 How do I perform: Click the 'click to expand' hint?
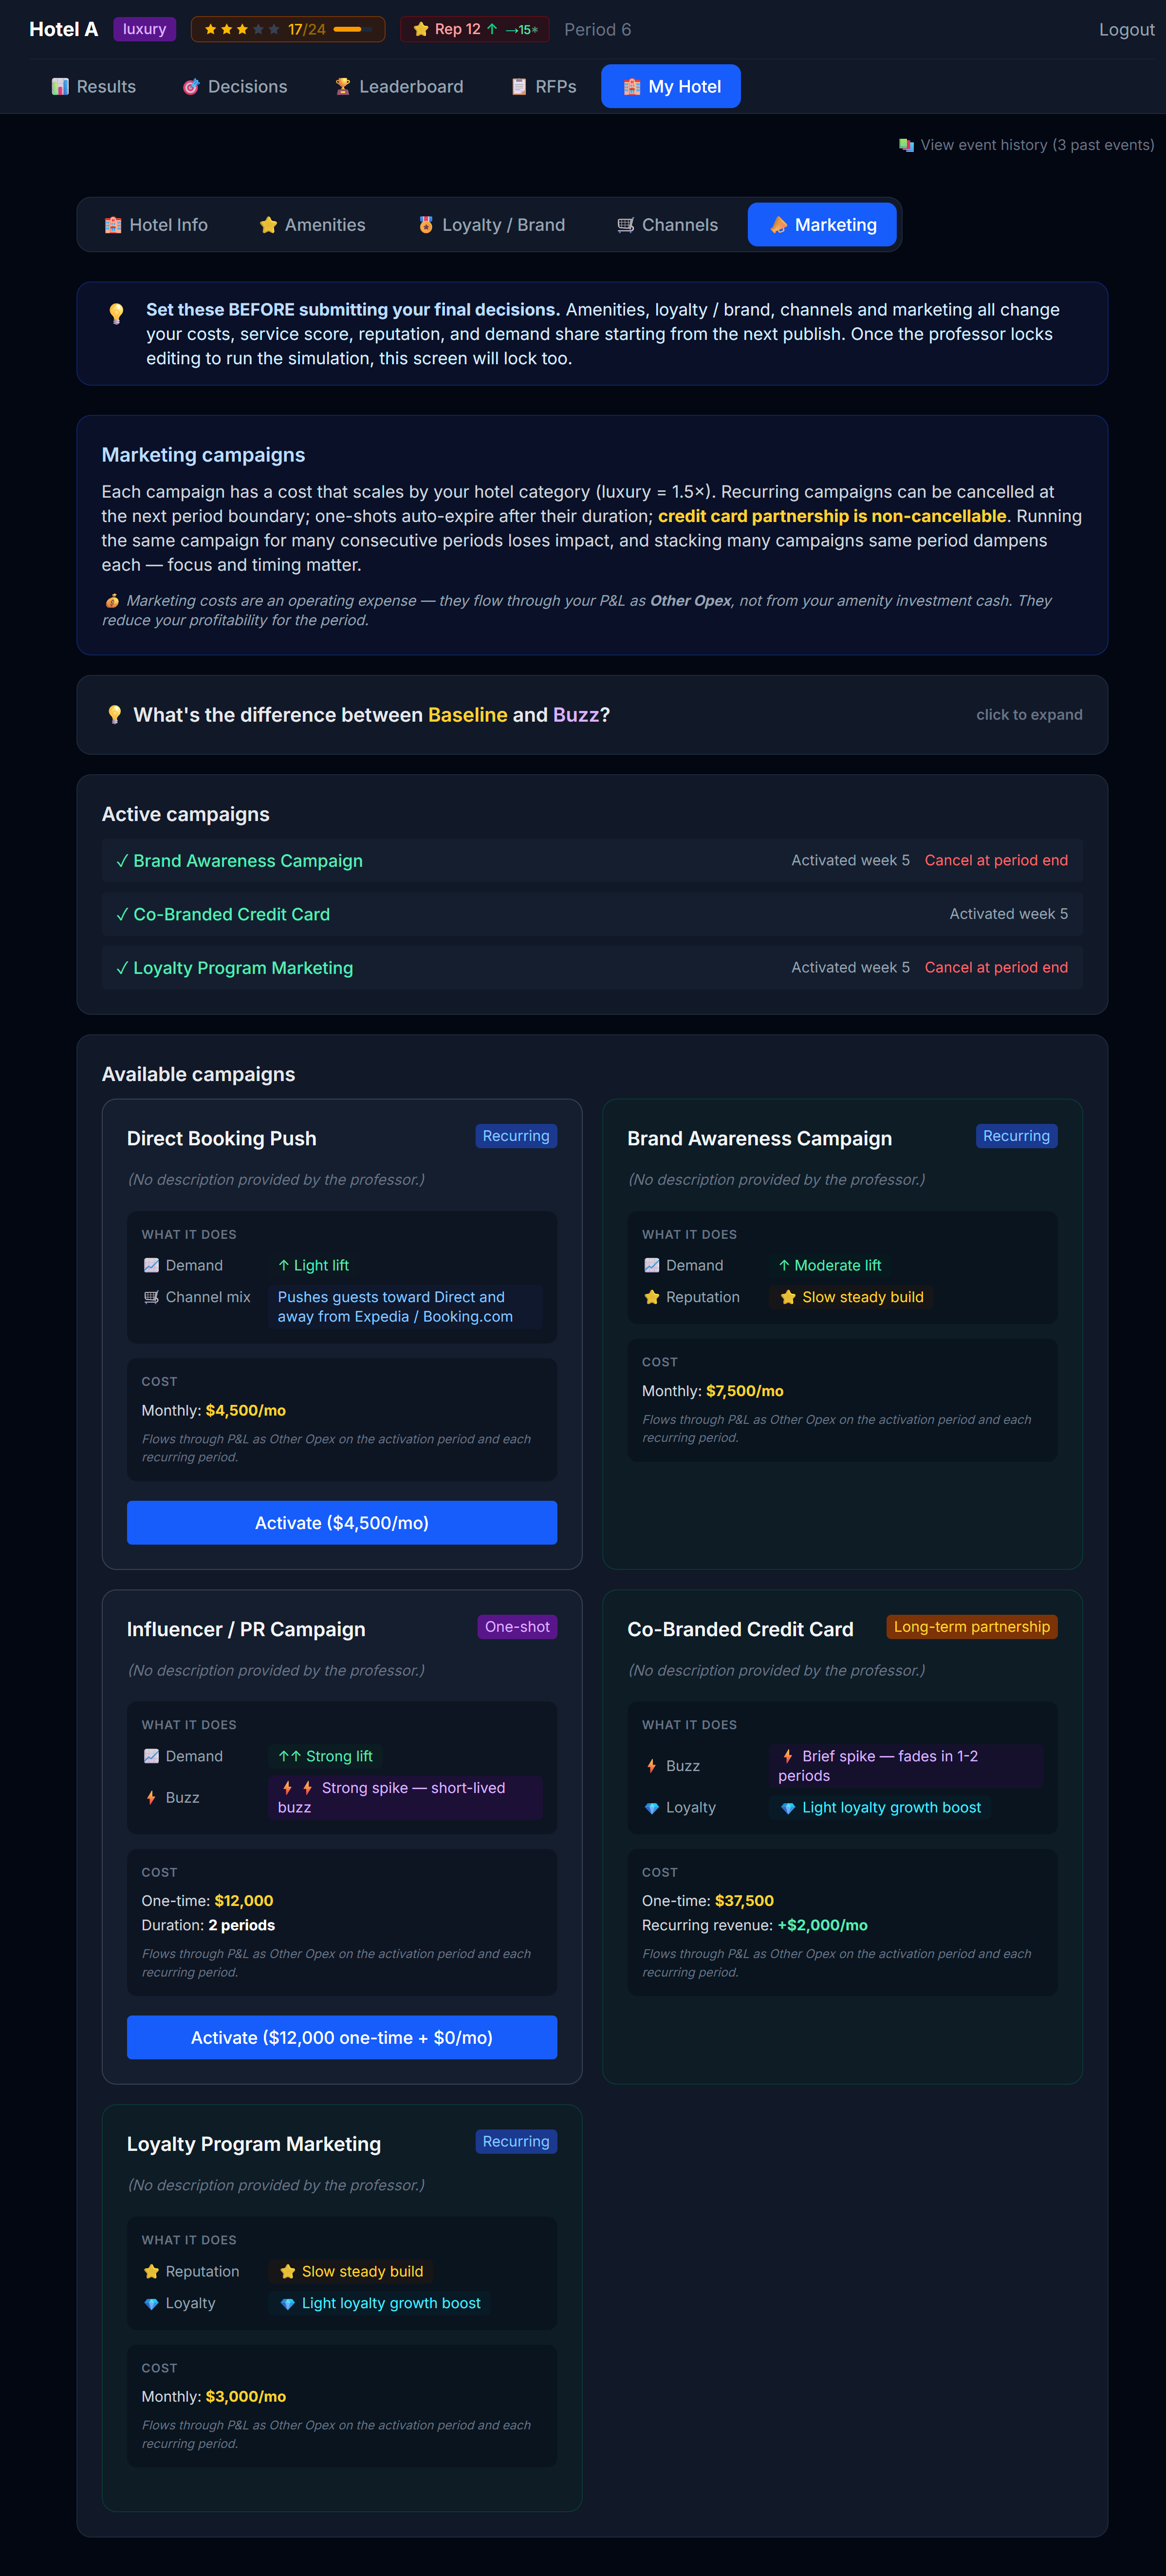coord(1029,715)
